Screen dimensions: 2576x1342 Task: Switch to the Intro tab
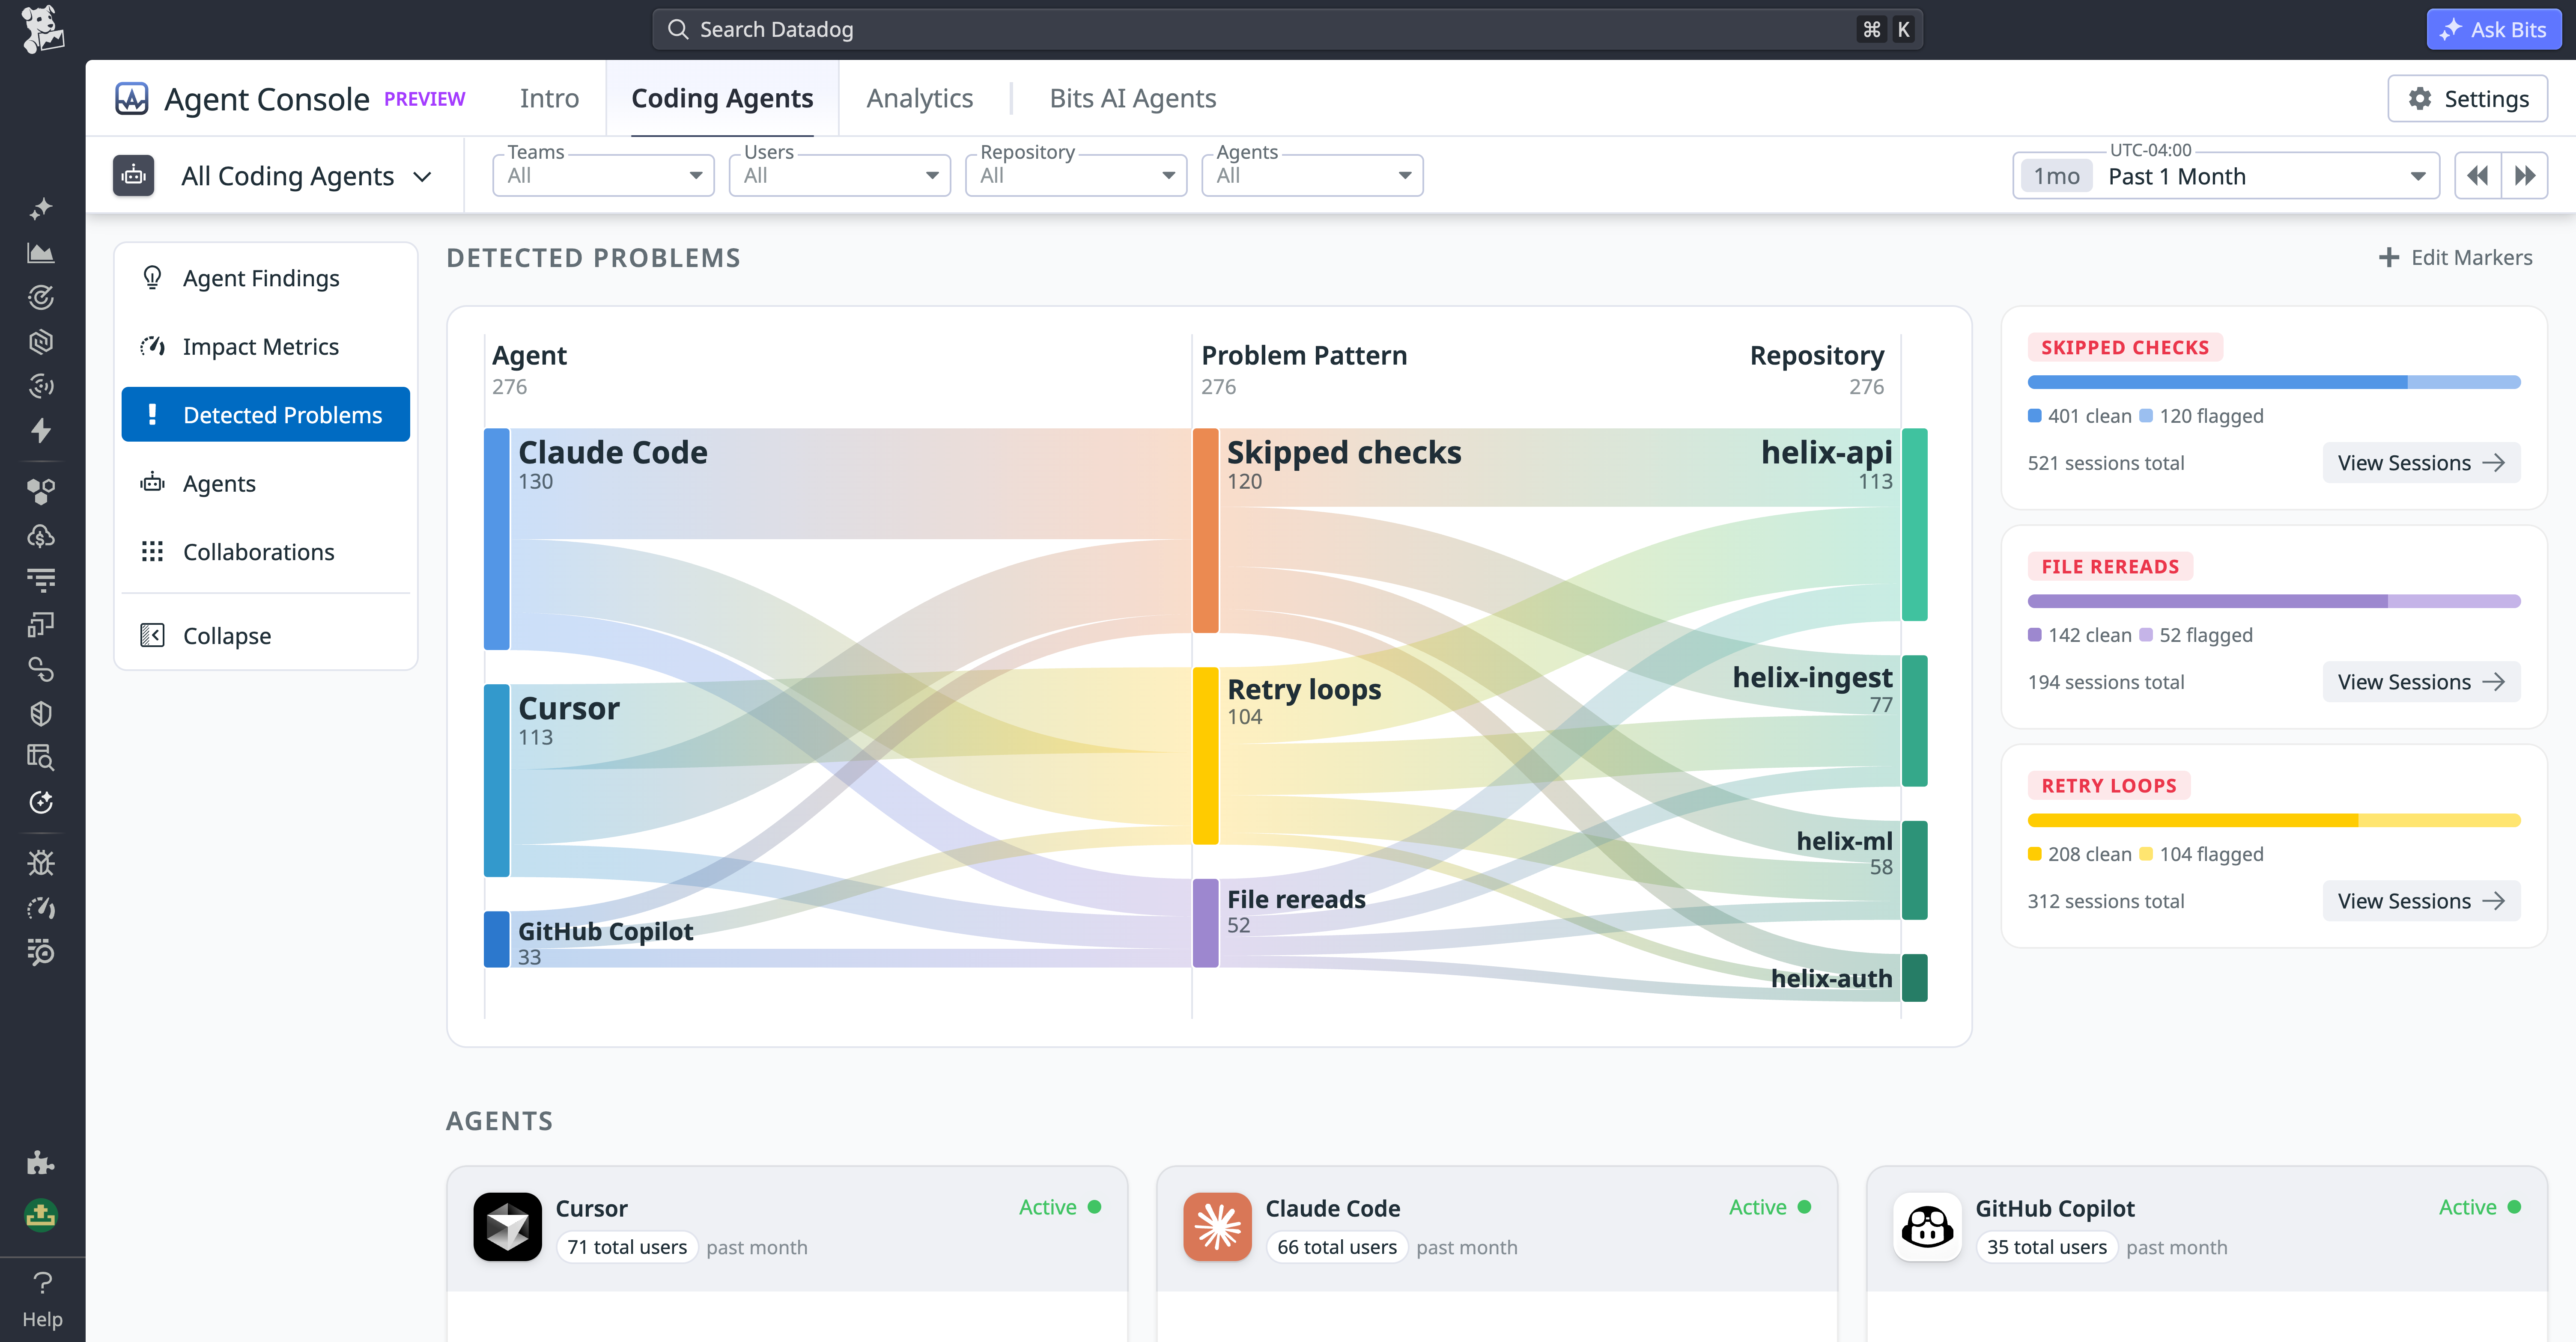click(x=549, y=98)
